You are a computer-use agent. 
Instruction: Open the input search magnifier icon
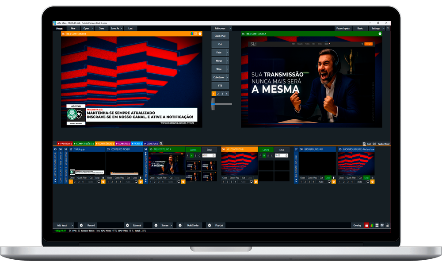[161, 144]
